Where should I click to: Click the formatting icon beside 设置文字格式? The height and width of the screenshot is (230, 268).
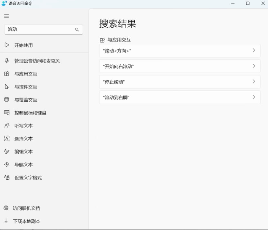(7, 178)
